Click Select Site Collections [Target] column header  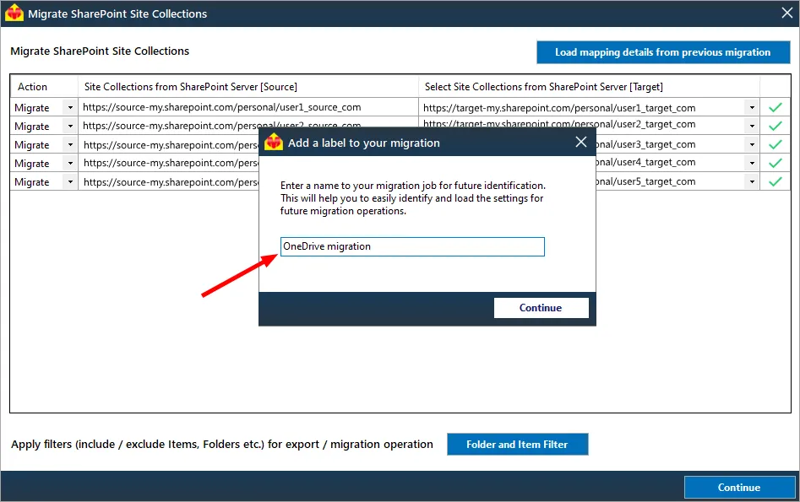pos(590,87)
